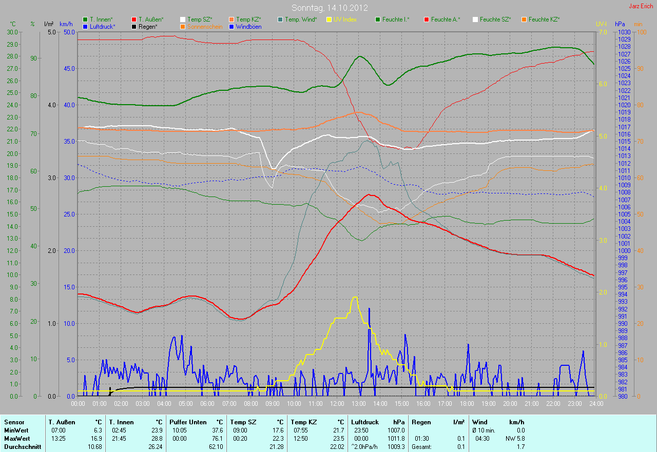Image resolution: width=657 pixels, height=452 pixels.
Task: Select the UV Index legend label
Action: tap(345, 19)
